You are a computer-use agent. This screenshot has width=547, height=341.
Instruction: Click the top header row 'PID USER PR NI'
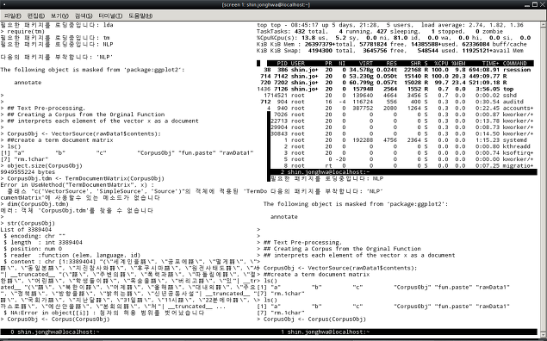point(401,64)
